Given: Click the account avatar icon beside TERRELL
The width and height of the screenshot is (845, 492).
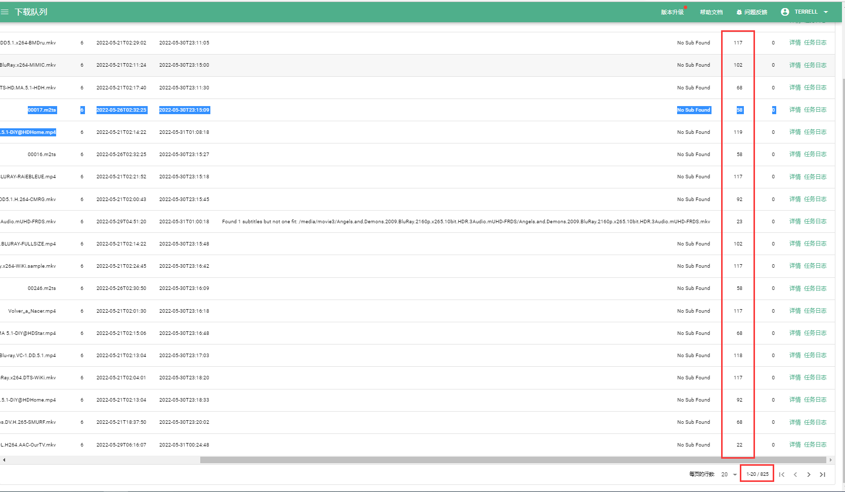Looking at the screenshot, I should (x=785, y=12).
